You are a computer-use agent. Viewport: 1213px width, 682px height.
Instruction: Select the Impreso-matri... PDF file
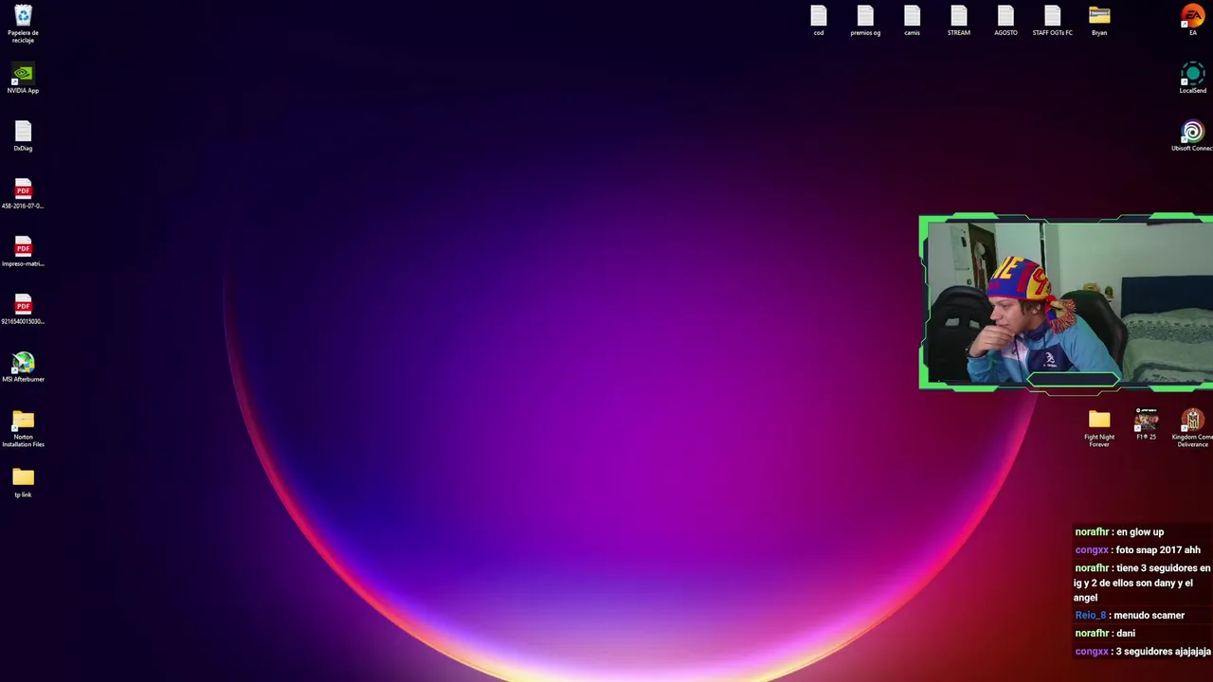click(x=23, y=252)
